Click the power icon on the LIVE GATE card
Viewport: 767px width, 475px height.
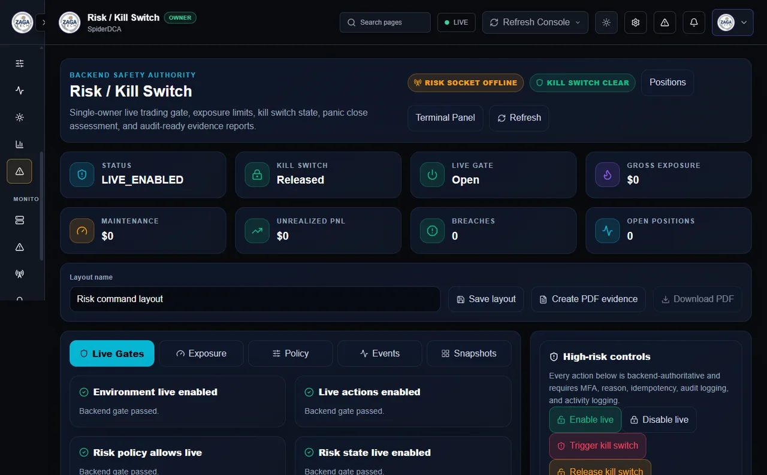pyautogui.click(x=432, y=175)
